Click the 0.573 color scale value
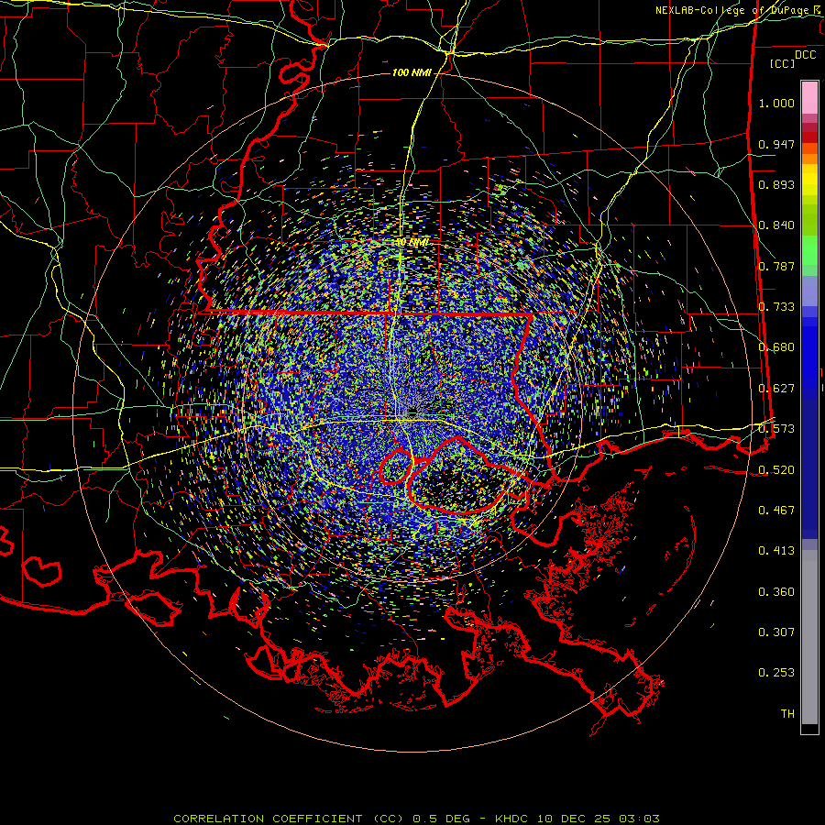Screen dimensions: 825x825 [x=776, y=429]
